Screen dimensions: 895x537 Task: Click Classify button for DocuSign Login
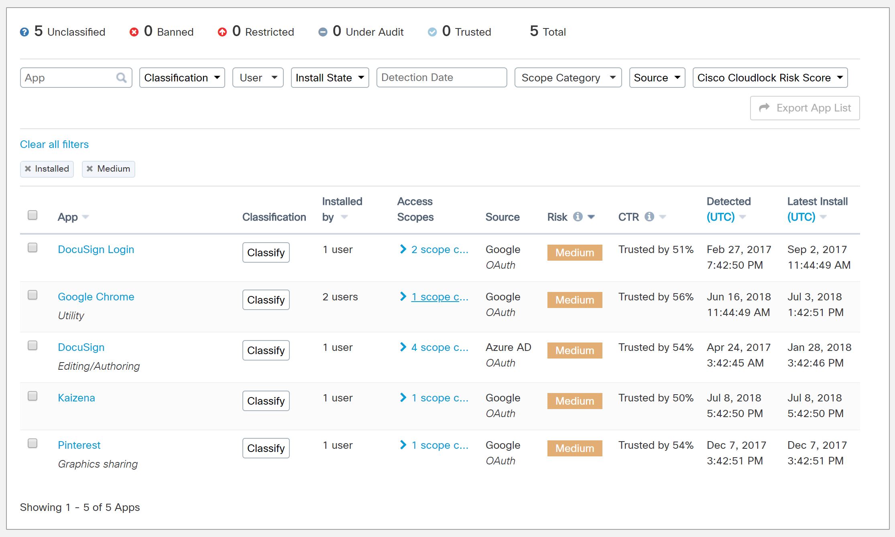[x=266, y=252]
